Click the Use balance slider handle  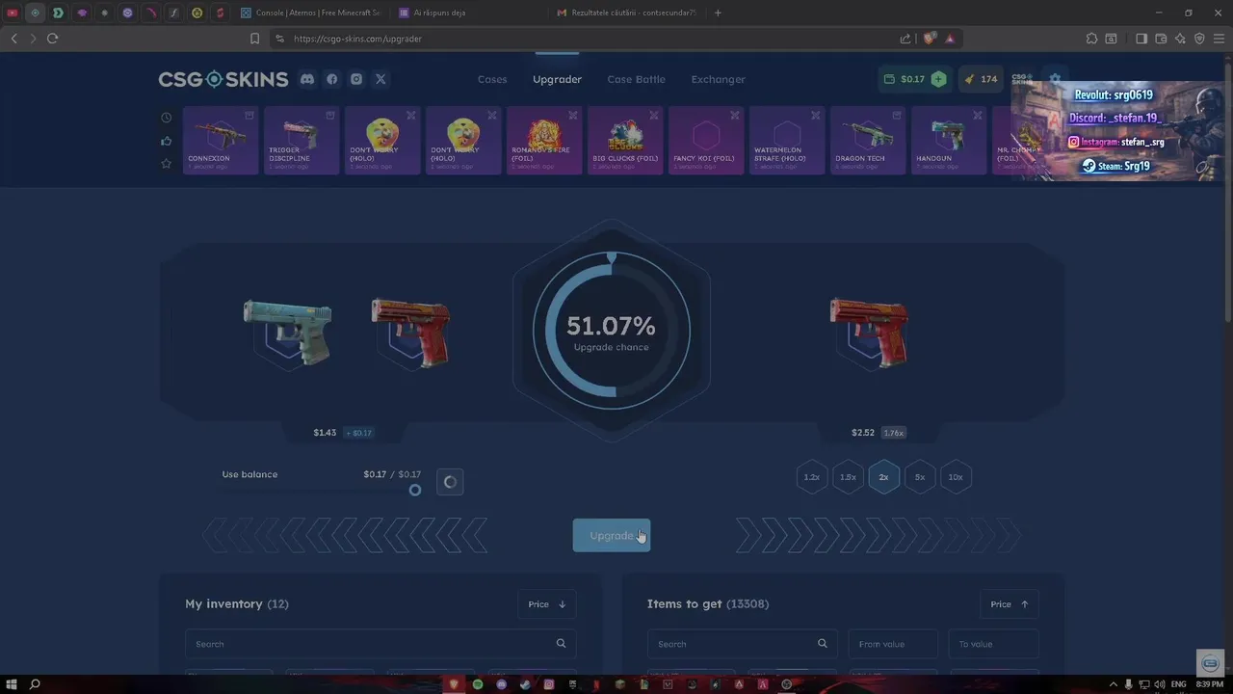coord(415,490)
